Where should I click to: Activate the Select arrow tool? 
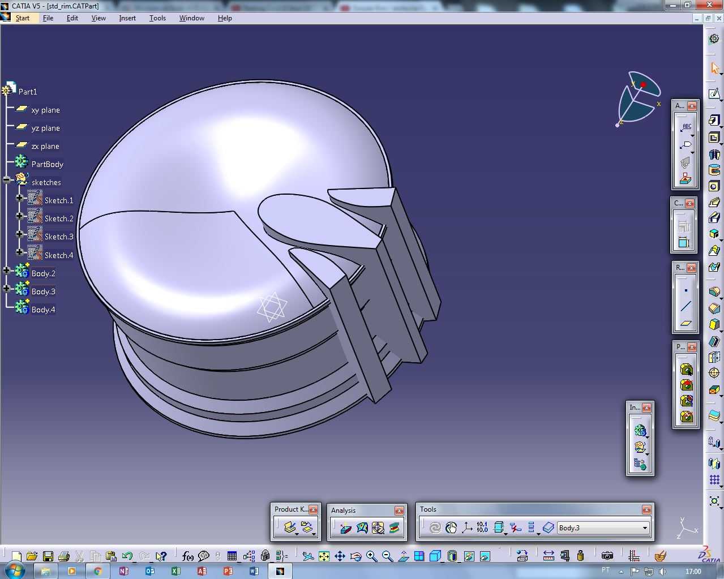point(714,68)
